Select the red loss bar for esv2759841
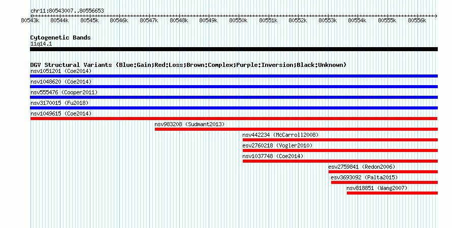 point(383,172)
